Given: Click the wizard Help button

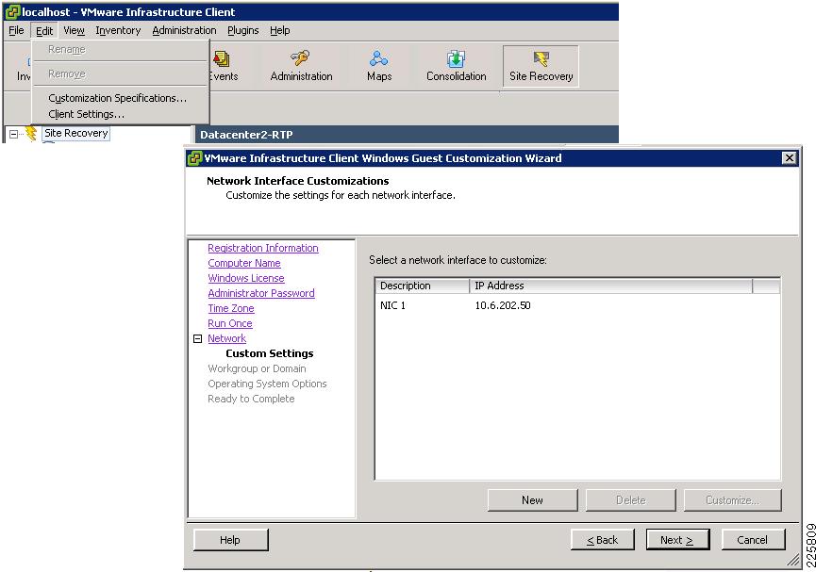Looking at the screenshot, I should click(230, 540).
